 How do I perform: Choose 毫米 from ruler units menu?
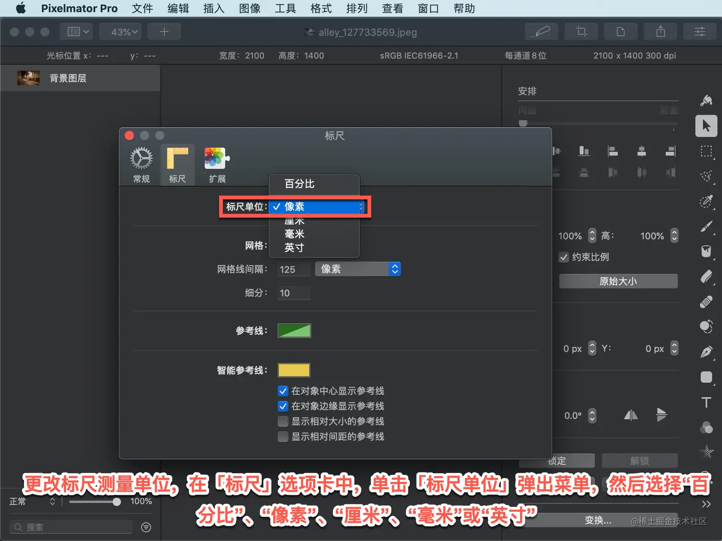coord(314,234)
